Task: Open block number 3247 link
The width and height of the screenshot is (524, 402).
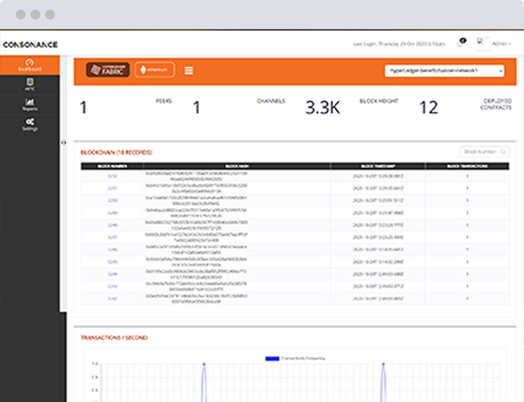Action: [x=112, y=237]
